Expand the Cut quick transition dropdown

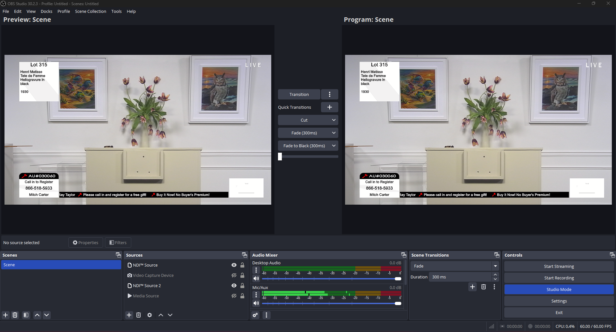[333, 120]
